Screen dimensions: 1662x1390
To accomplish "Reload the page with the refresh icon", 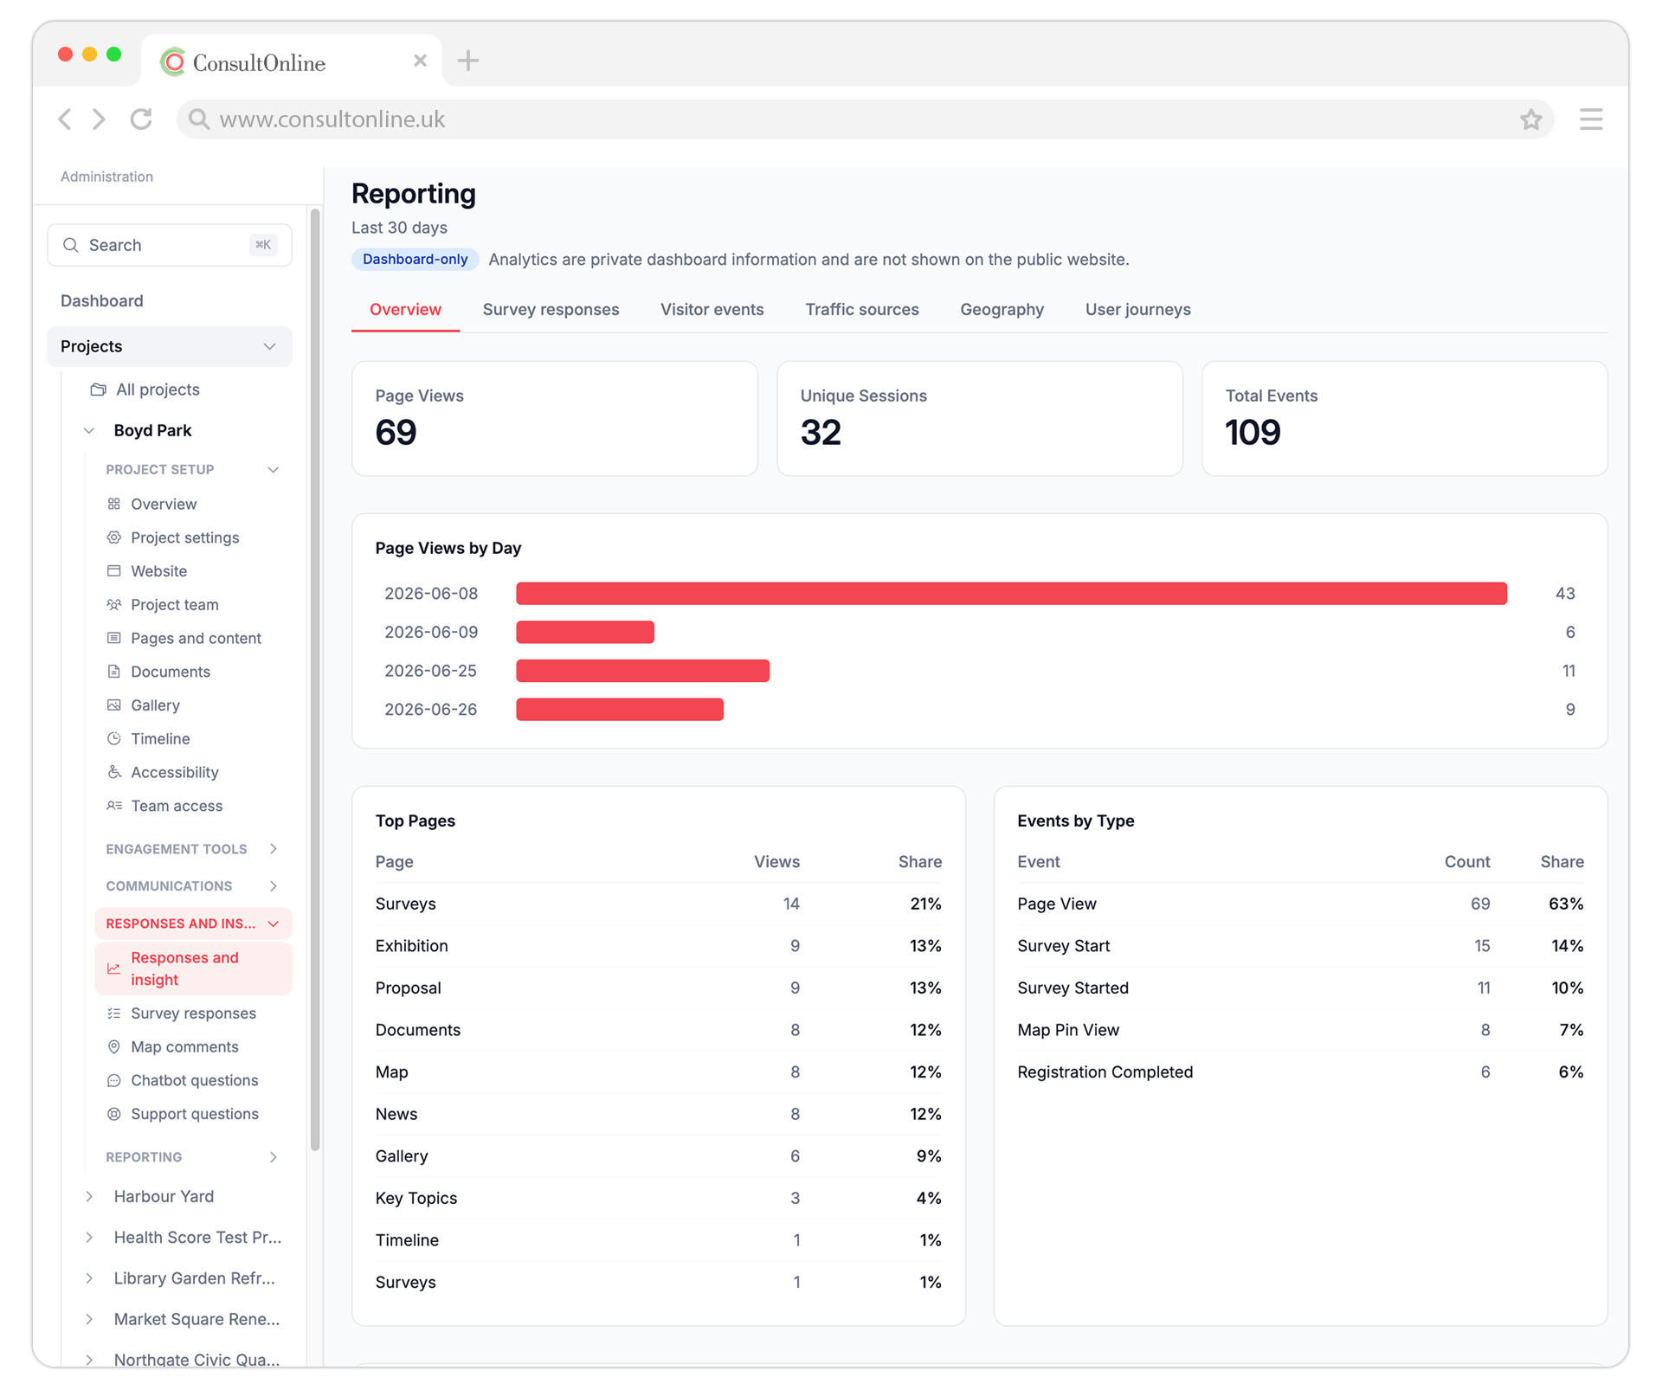I will (x=141, y=119).
